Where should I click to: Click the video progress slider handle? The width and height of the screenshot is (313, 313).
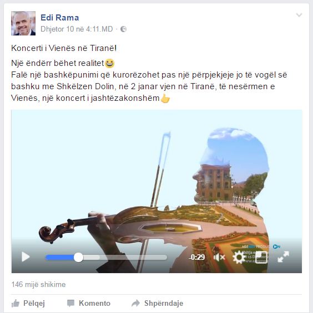coord(78,257)
